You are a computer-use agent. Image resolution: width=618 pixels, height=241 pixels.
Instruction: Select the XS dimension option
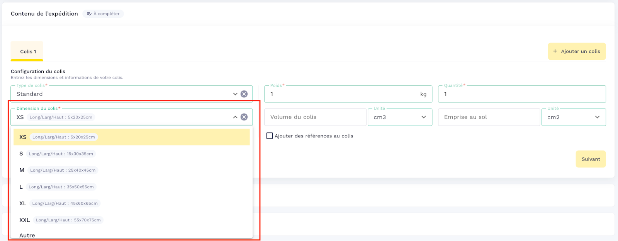pos(131,137)
